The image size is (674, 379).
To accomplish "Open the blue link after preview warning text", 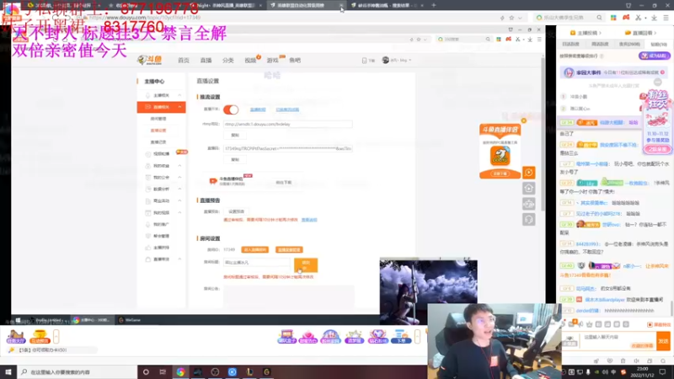I will click(309, 220).
